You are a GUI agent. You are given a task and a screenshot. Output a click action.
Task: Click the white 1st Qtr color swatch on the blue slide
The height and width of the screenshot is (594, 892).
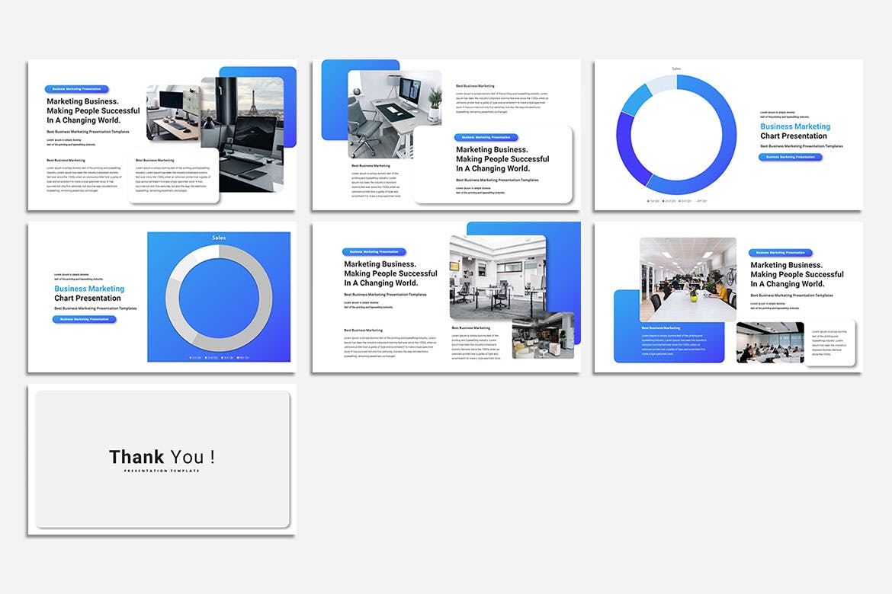[190, 357]
